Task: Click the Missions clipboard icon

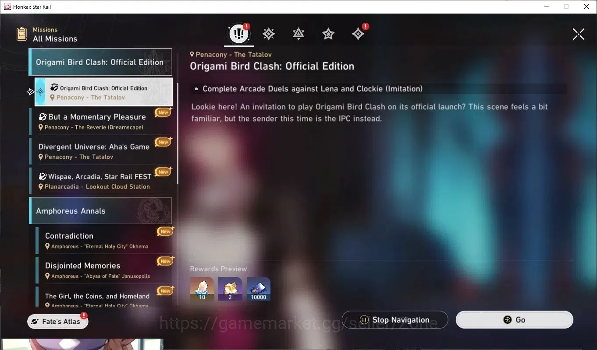Action: pos(21,34)
